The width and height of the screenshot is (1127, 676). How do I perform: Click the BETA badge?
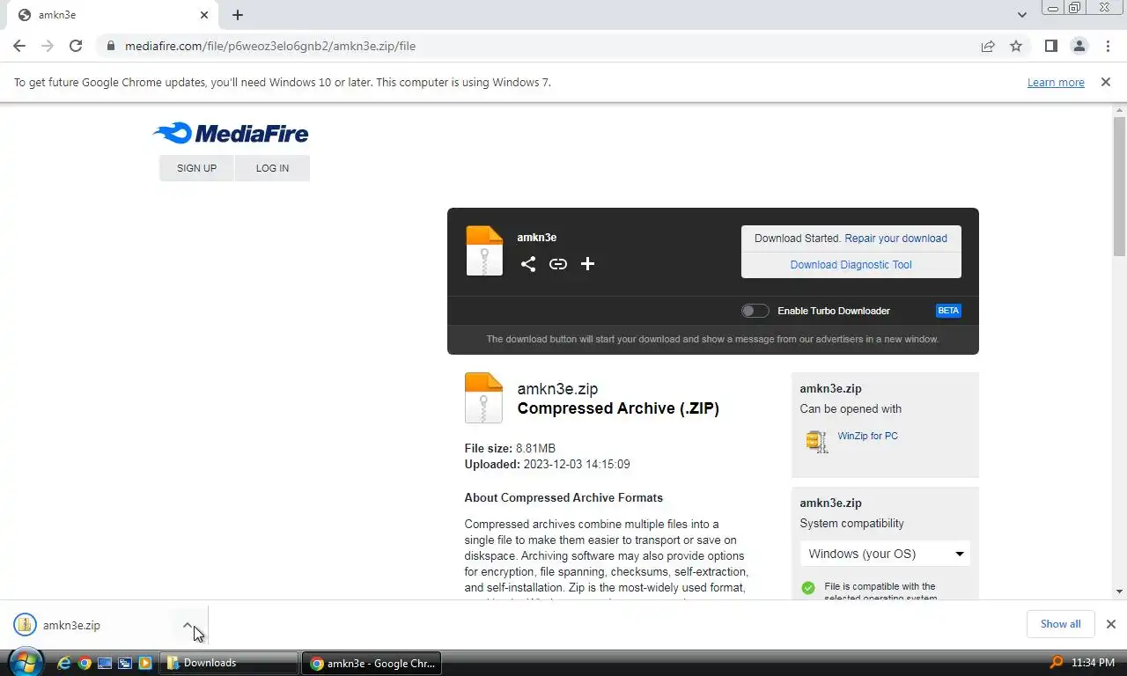(948, 311)
